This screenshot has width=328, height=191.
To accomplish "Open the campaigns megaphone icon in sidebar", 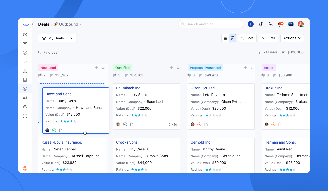I will click(25, 98).
